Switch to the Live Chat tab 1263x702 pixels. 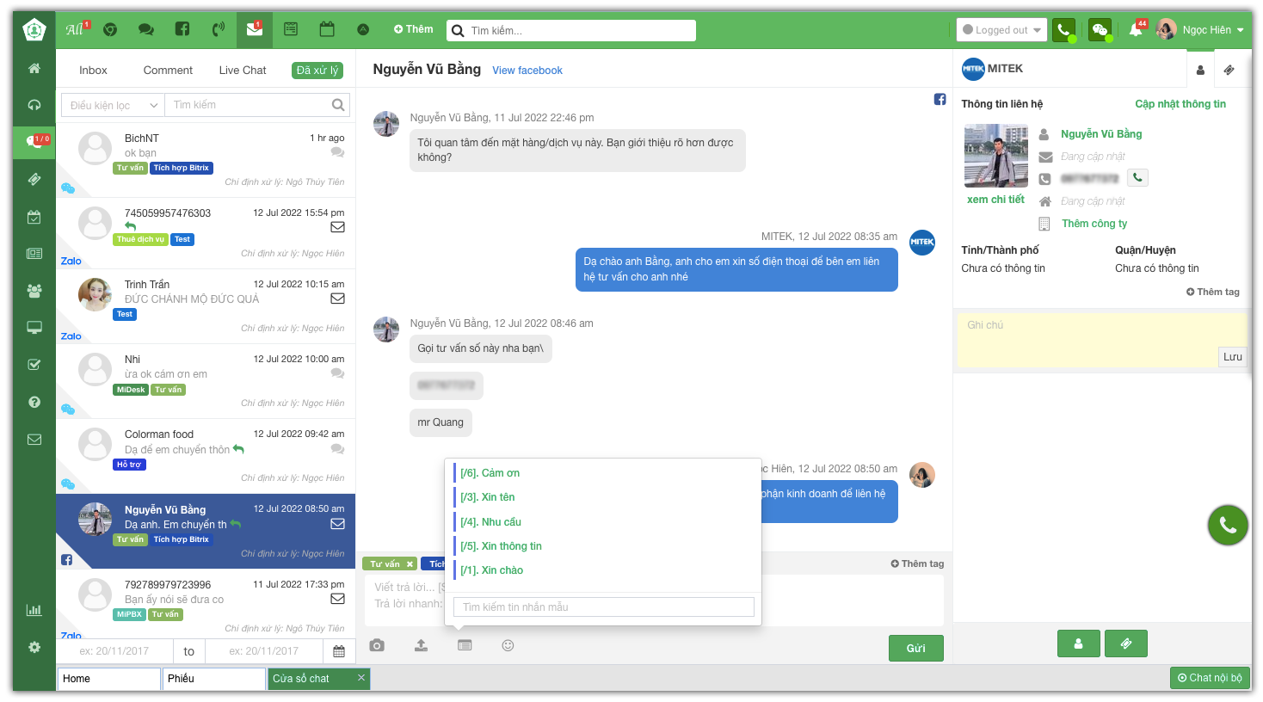click(x=243, y=71)
